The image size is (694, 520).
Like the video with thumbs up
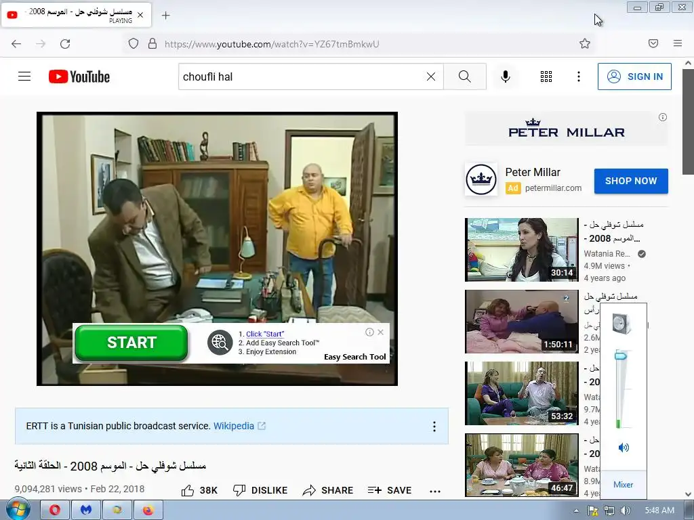point(200,490)
